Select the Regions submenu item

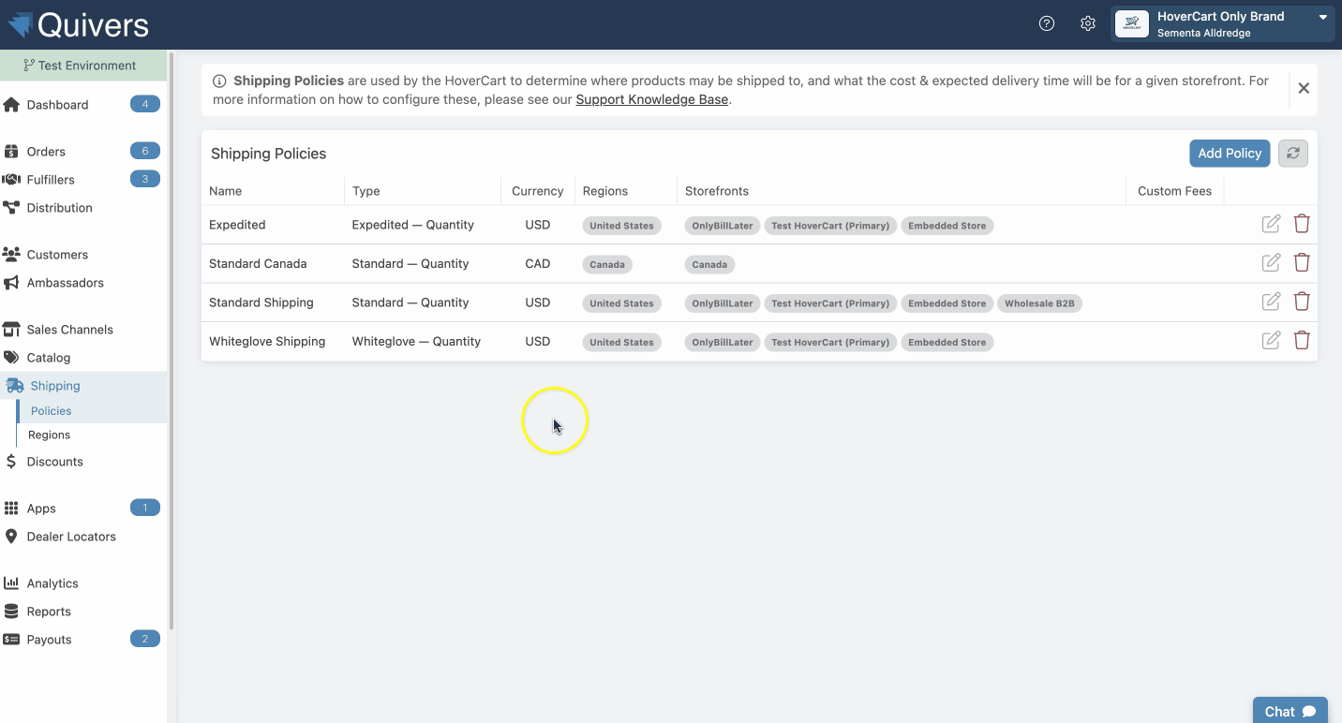(x=49, y=435)
